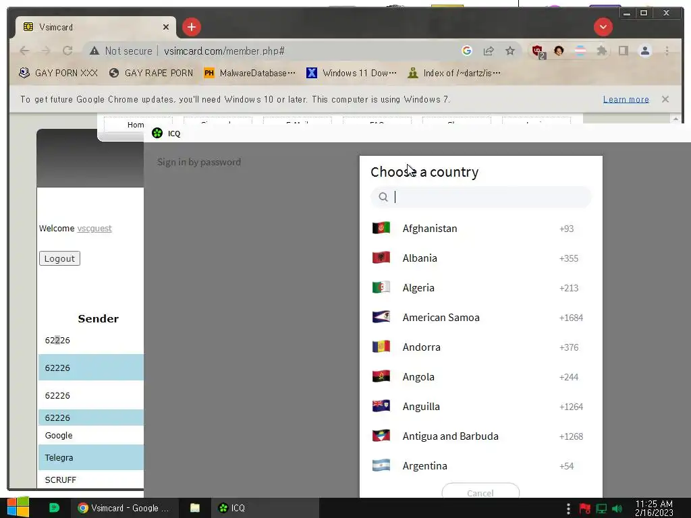Open the round avatar extension icon
Image resolution: width=691 pixels, height=518 pixels.
tap(559, 51)
